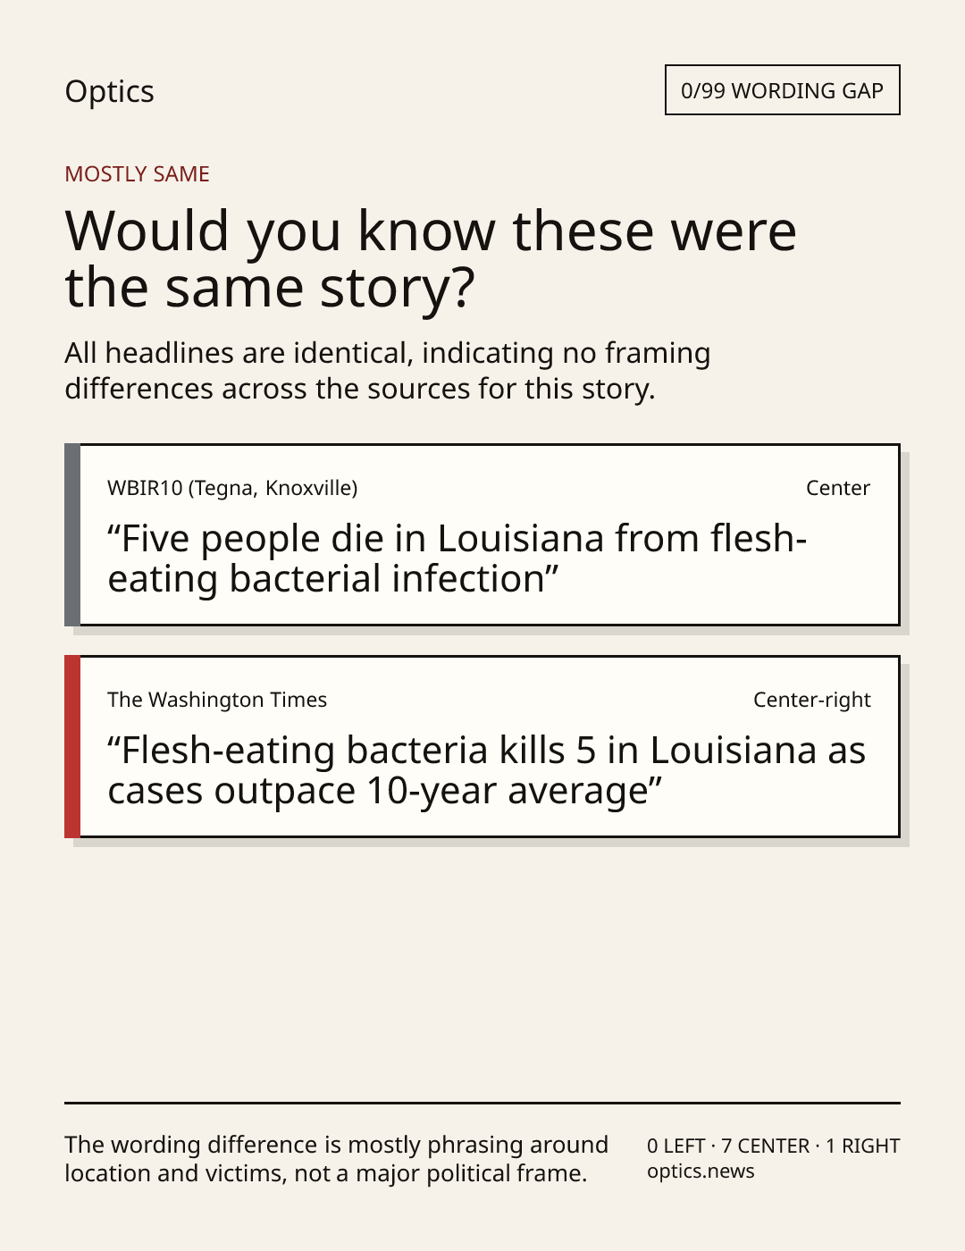This screenshot has height=1251, width=965.
Task: Click the 7 CENTER source count
Action: pyautogui.click(x=766, y=1146)
